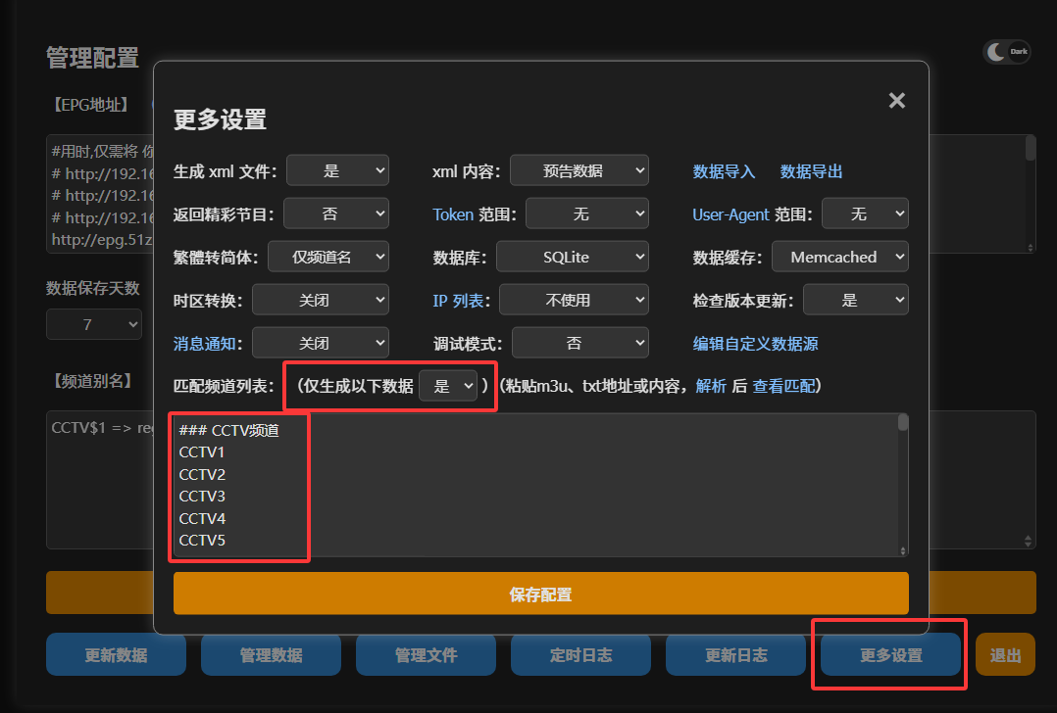The height and width of the screenshot is (713, 1057).
Task: Open the IP 列表 dropdown showing 不使用
Action: pos(574,300)
